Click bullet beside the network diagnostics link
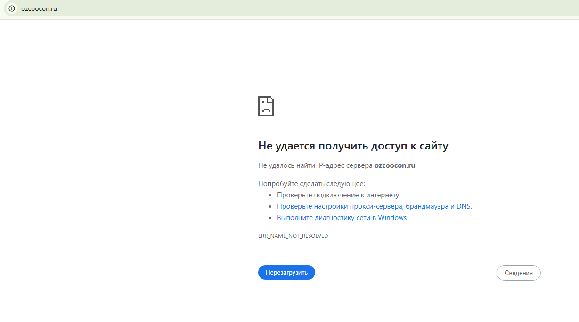The height and width of the screenshot is (322, 579). [270, 218]
